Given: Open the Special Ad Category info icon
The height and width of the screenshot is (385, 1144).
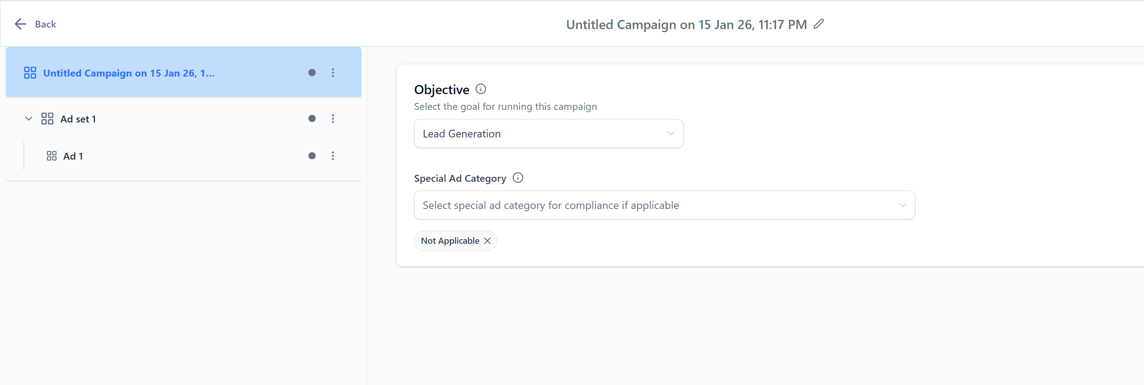Looking at the screenshot, I should click(x=518, y=178).
